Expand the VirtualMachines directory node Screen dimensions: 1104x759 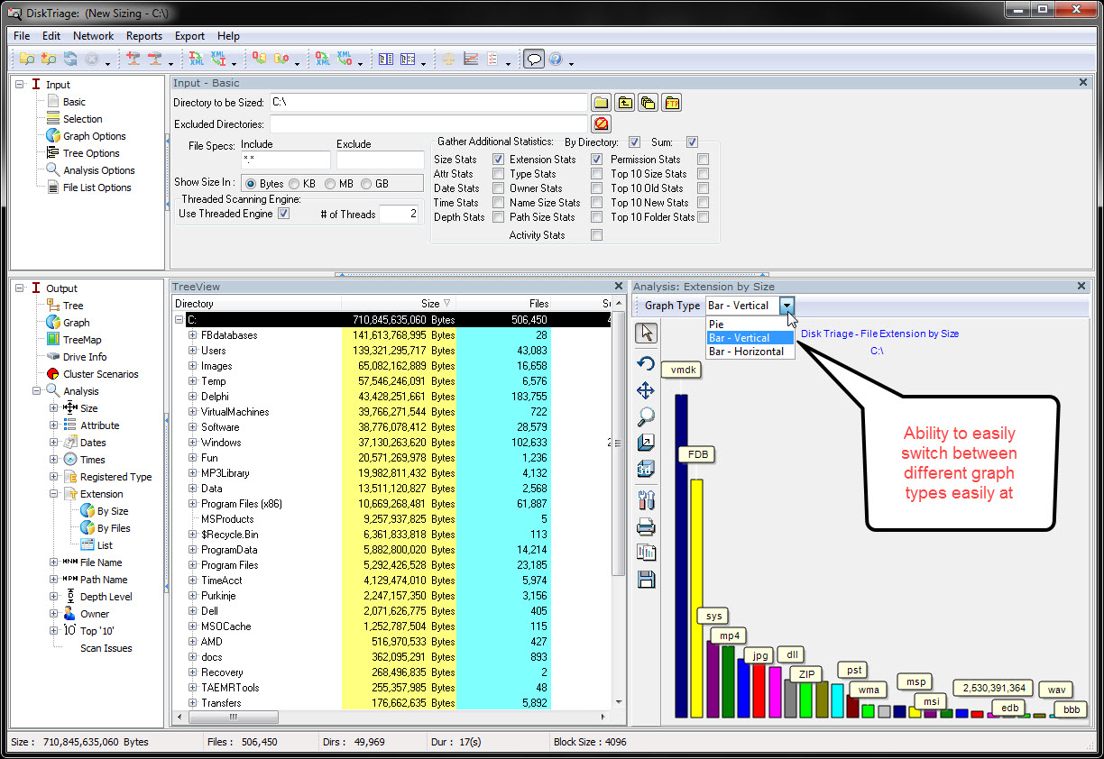pos(193,412)
